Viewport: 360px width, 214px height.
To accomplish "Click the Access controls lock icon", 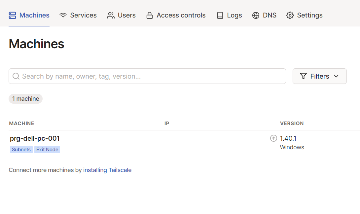I will coord(150,16).
